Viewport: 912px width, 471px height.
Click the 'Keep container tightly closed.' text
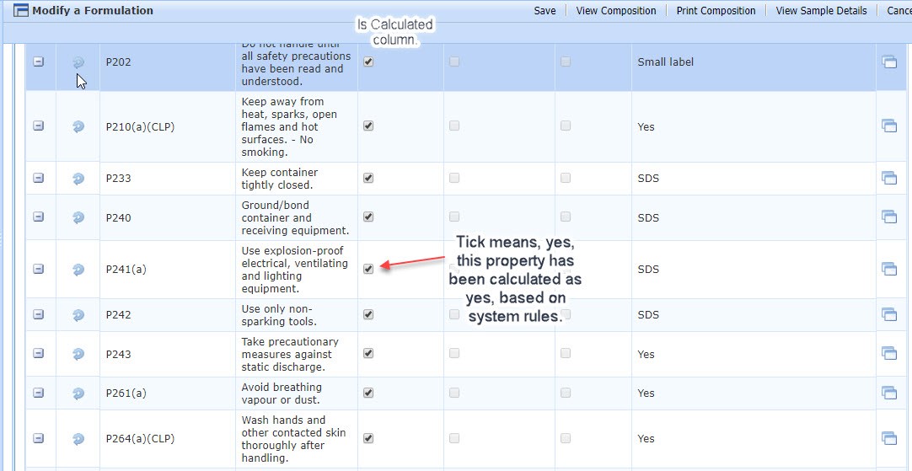point(280,179)
